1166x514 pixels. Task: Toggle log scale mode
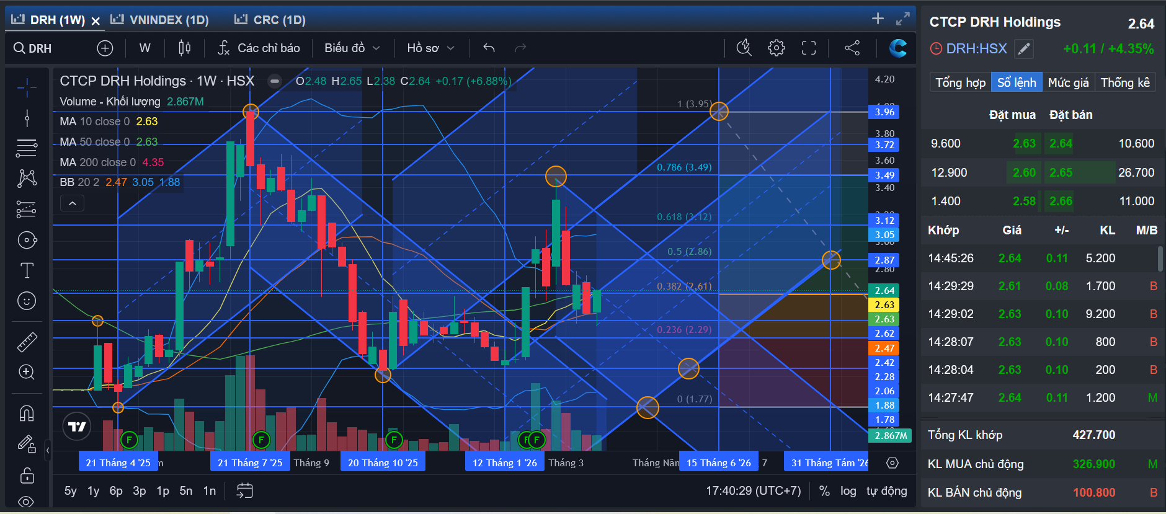pyautogui.click(x=848, y=491)
